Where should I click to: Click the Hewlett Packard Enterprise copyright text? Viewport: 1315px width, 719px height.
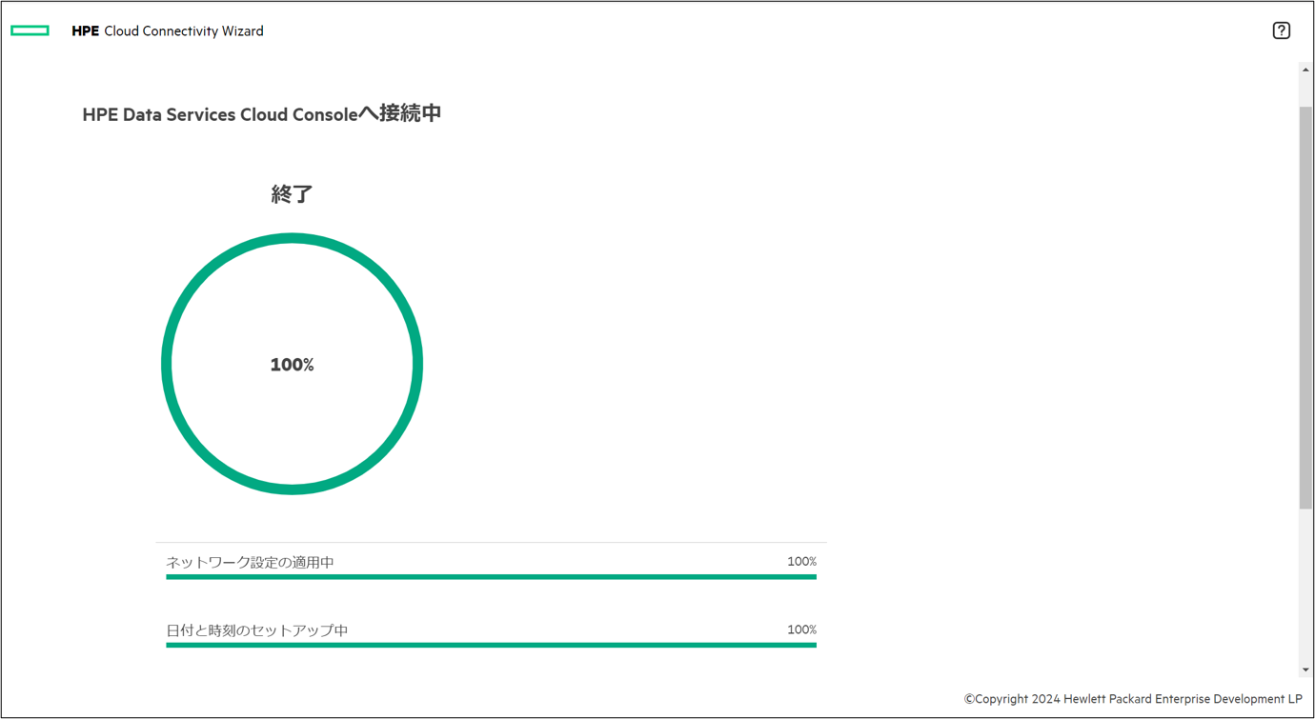[1133, 699]
